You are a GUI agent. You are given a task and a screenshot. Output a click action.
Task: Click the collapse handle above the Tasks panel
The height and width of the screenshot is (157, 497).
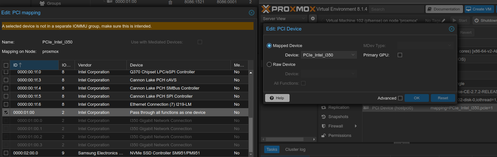pyautogui.click(x=402, y=143)
